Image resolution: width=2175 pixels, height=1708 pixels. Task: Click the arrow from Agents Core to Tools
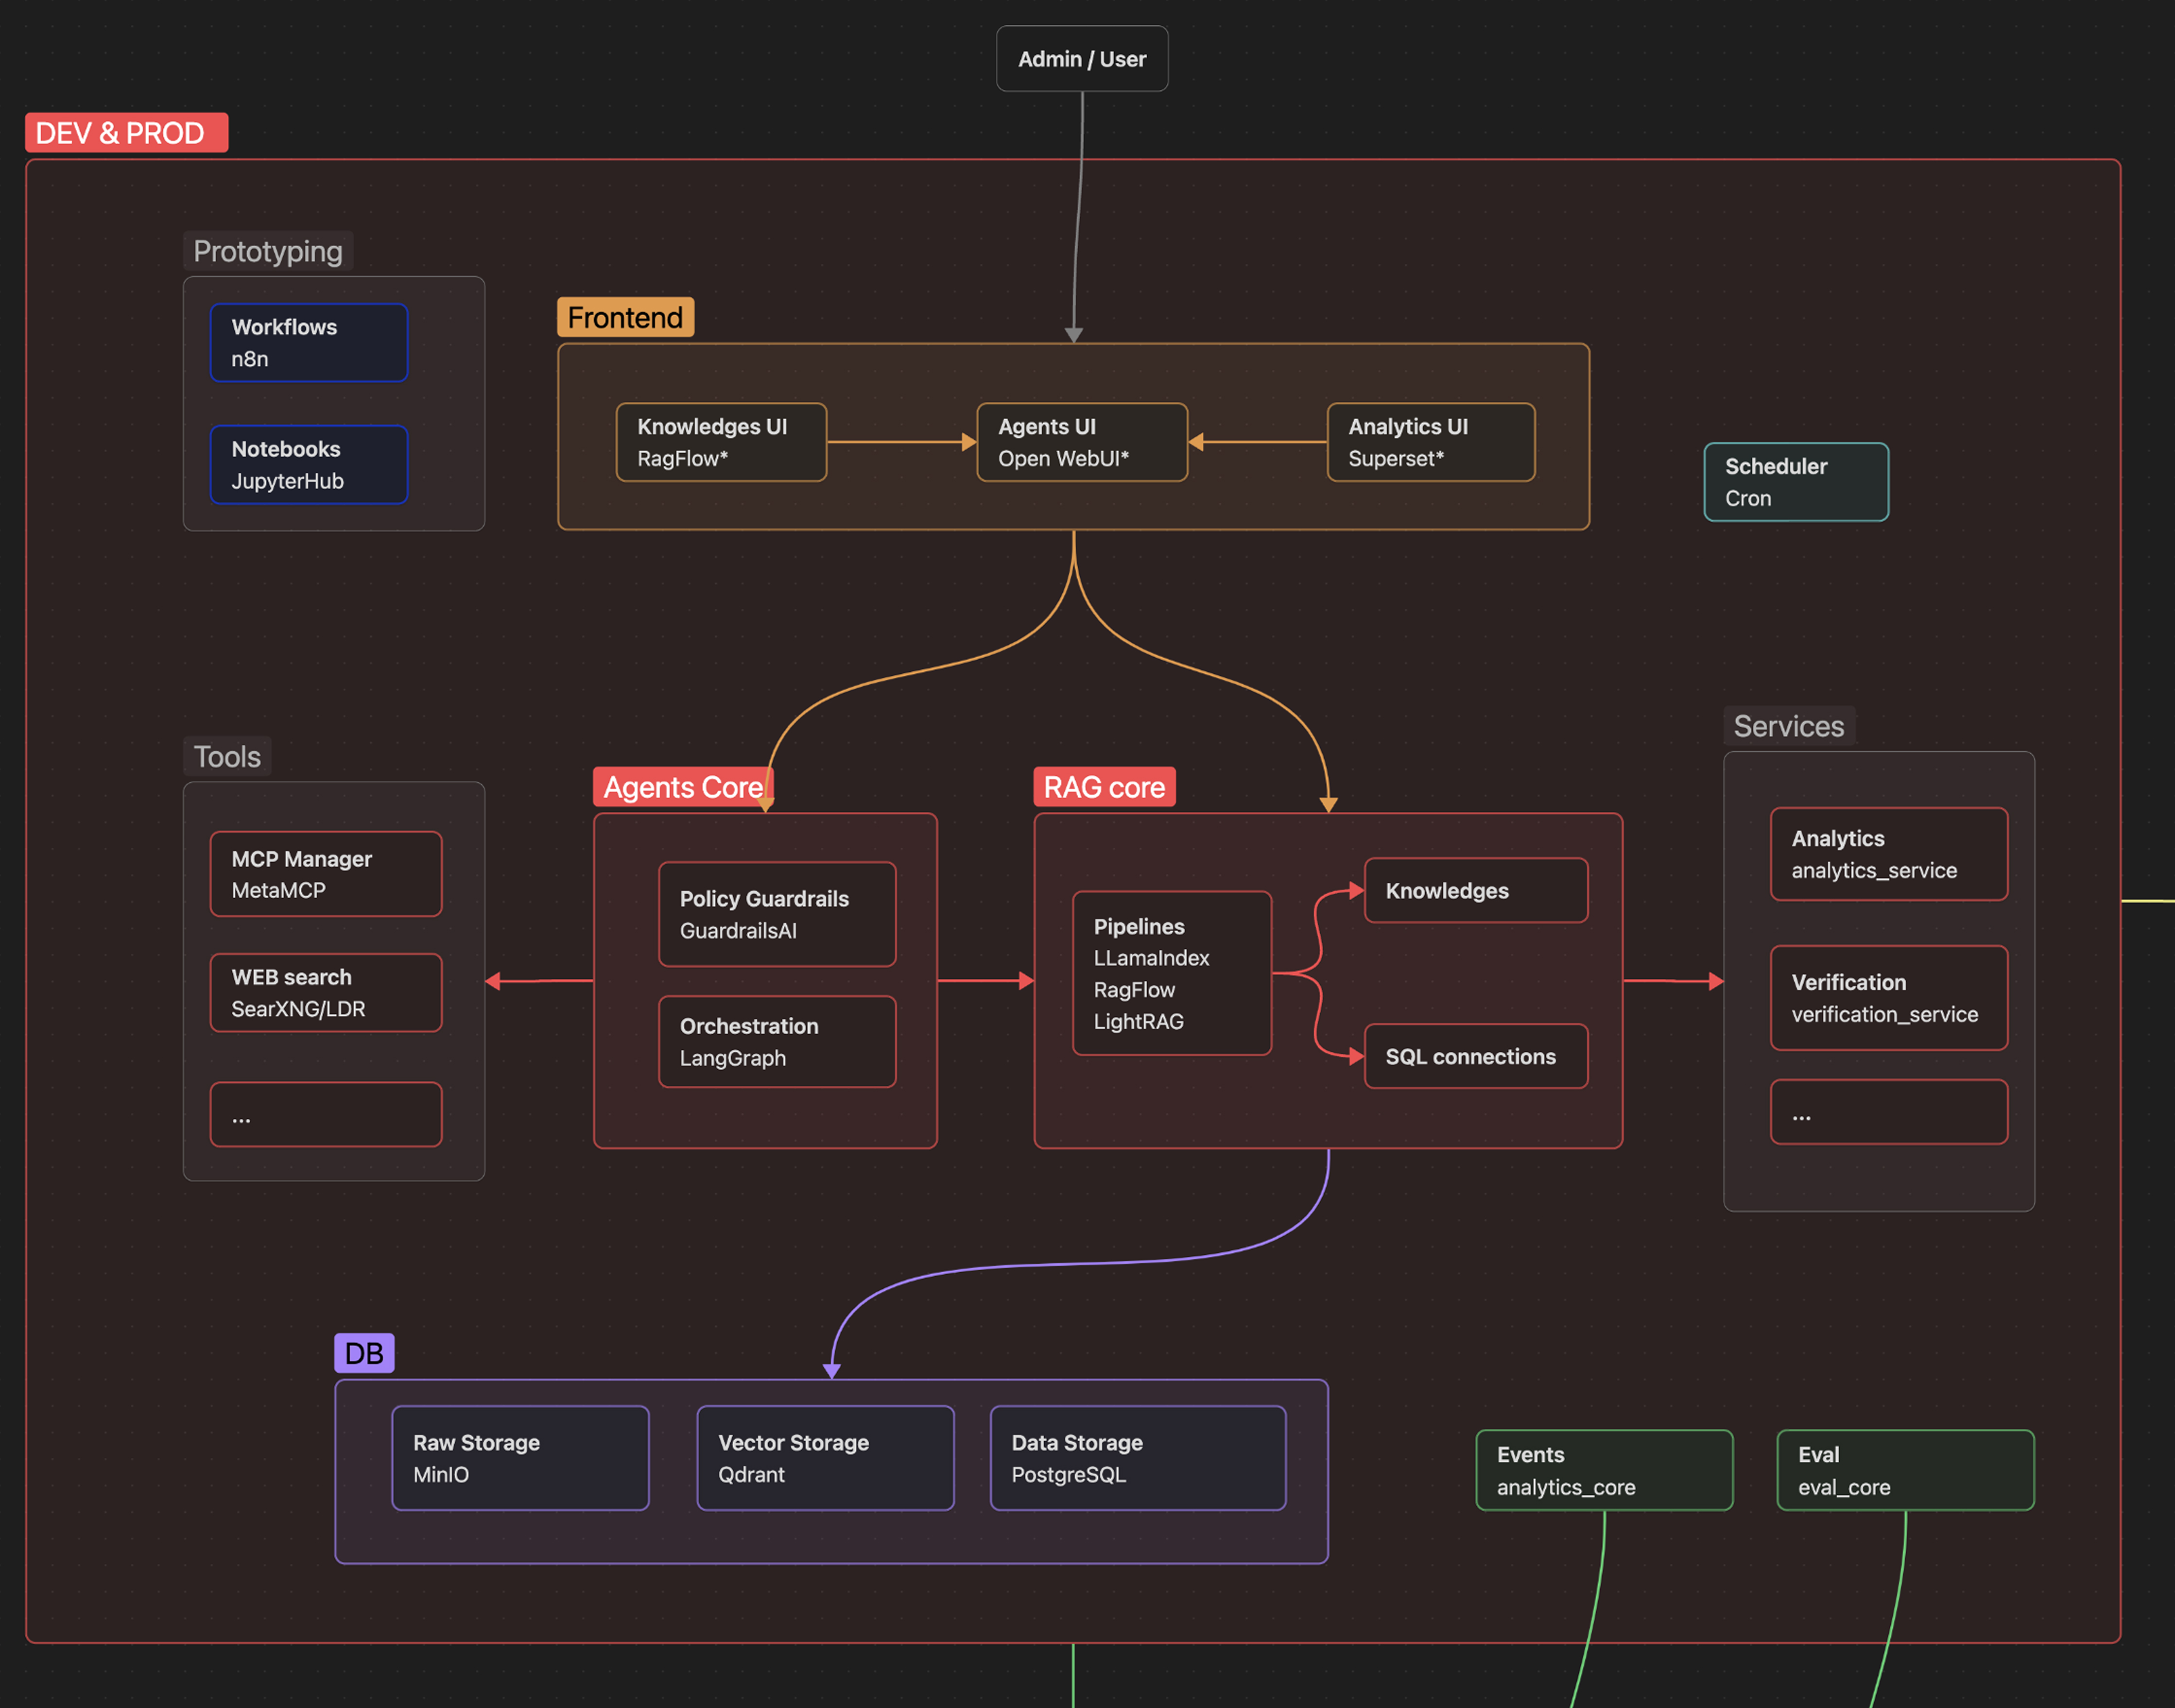point(539,981)
